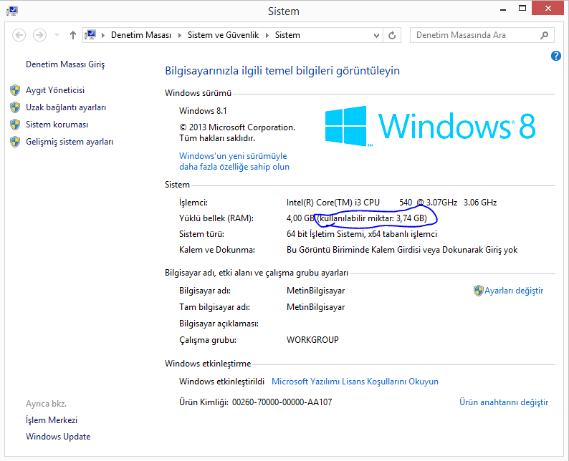The height and width of the screenshot is (461, 569).
Task: Click the Kalem ve Dokunma value text
Action: [402, 250]
